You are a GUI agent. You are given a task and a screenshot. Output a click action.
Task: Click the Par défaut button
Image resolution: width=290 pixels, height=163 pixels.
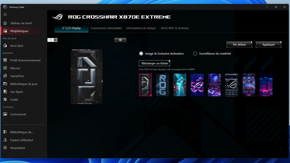[x=239, y=44]
